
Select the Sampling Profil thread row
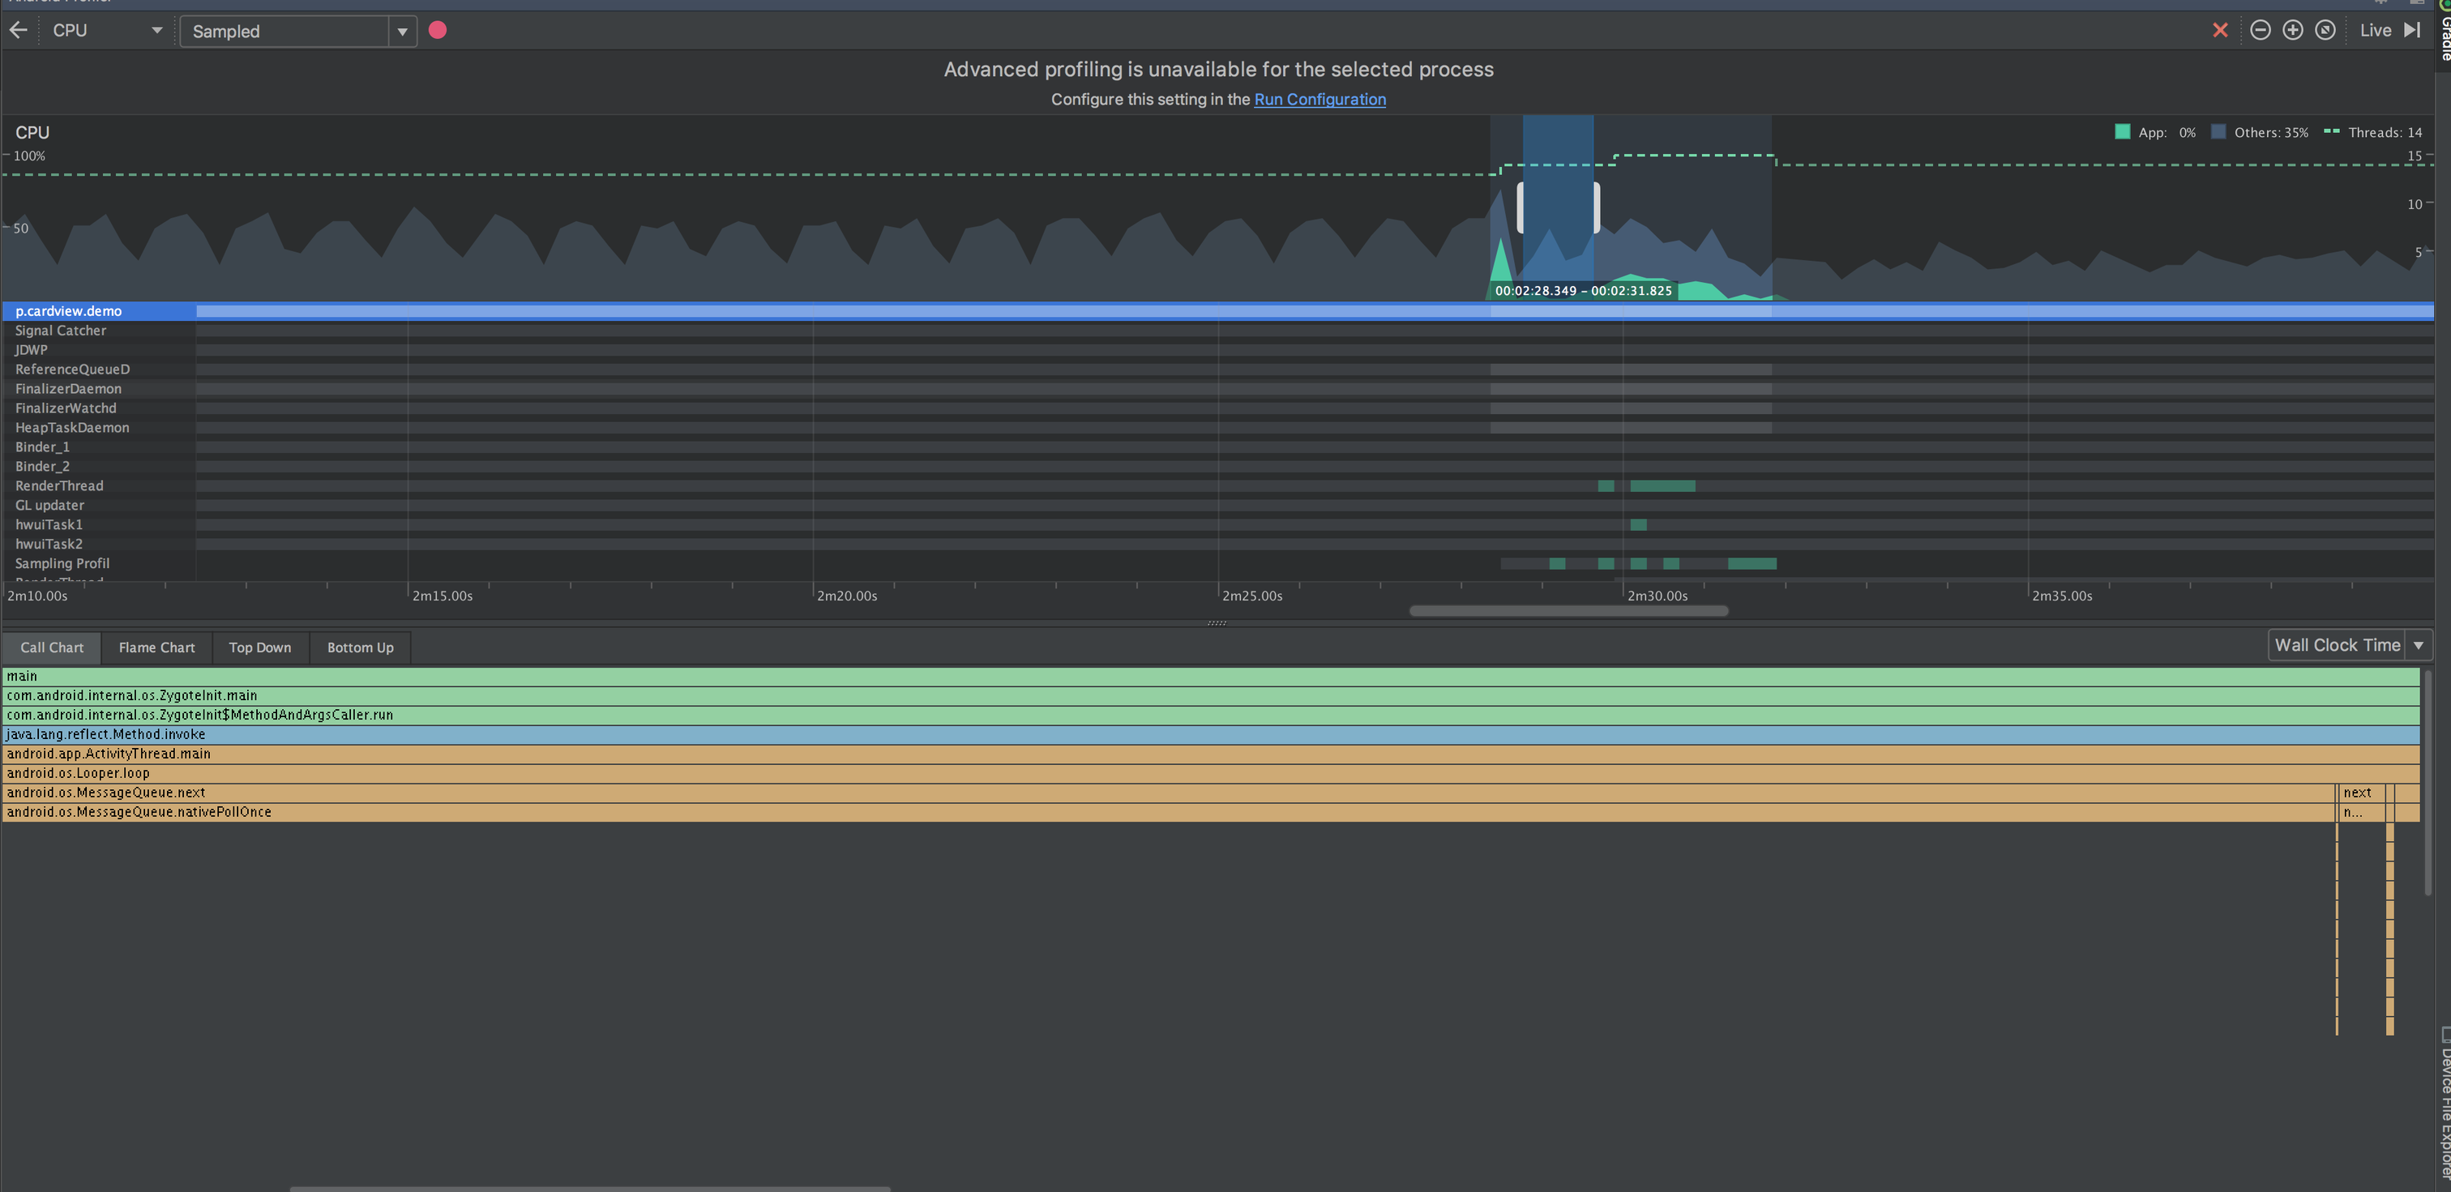(62, 564)
